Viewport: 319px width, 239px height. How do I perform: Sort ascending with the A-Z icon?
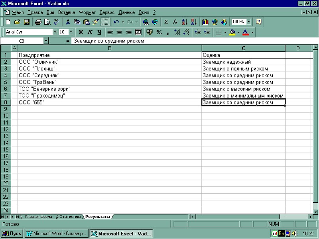pyautogui.click(x=185, y=22)
